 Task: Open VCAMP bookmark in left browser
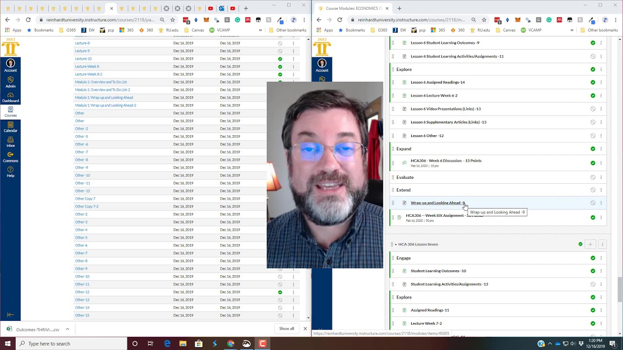click(x=219, y=30)
